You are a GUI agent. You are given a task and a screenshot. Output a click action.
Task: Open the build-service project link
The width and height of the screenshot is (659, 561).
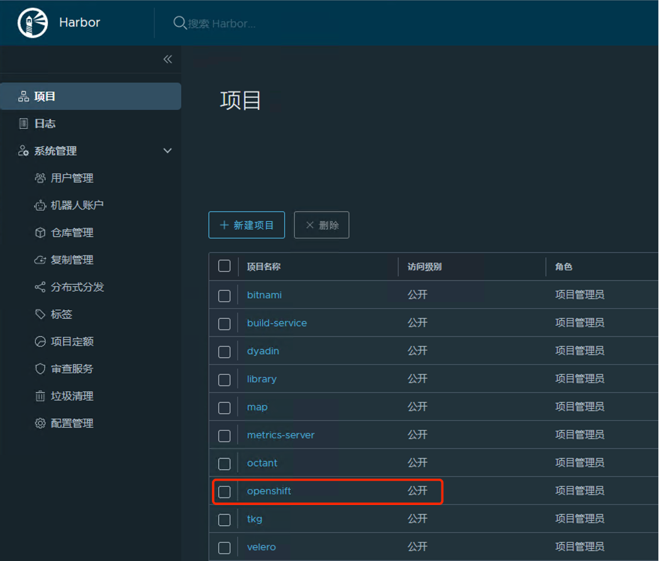[x=277, y=323]
